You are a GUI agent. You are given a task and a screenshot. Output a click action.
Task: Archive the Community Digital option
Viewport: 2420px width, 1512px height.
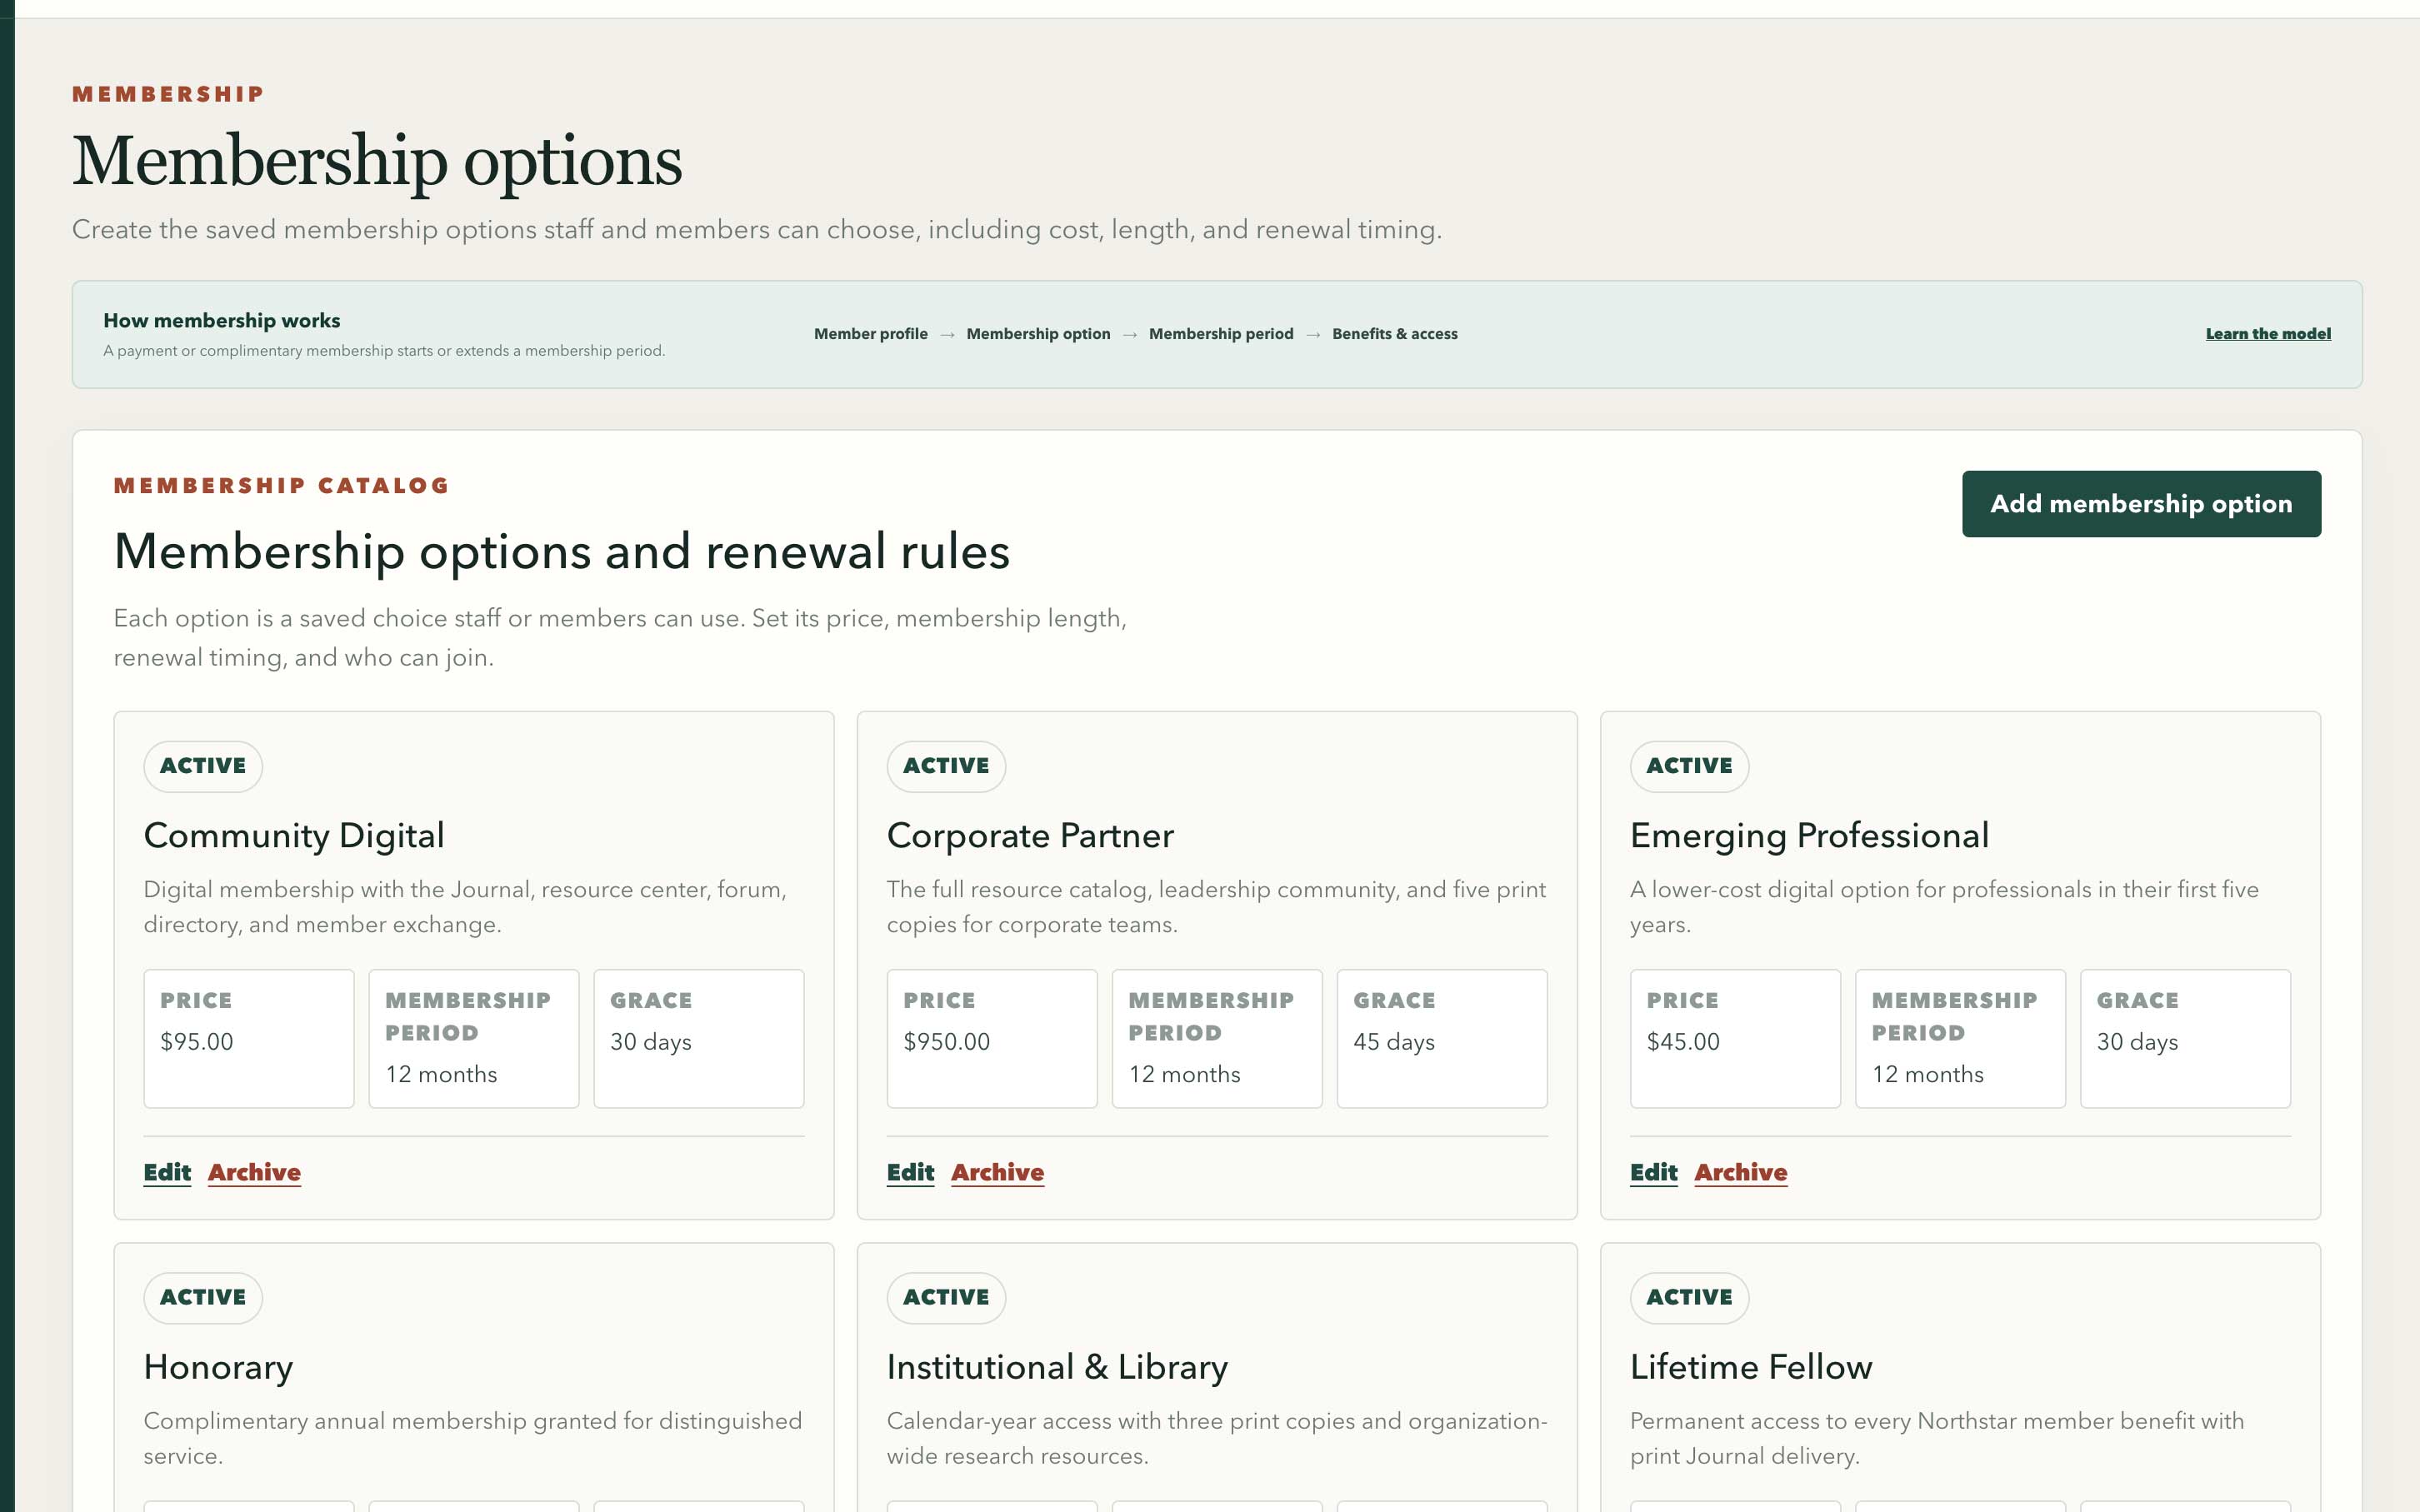(x=254, y=1172)
